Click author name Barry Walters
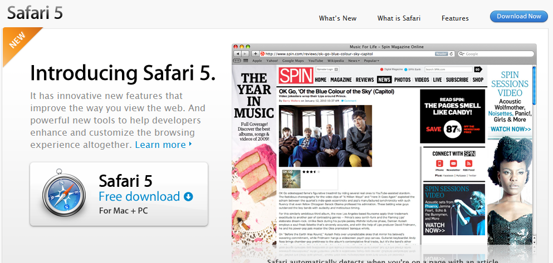The height and width of the screenshot is (263, 553). click(292, 101)
